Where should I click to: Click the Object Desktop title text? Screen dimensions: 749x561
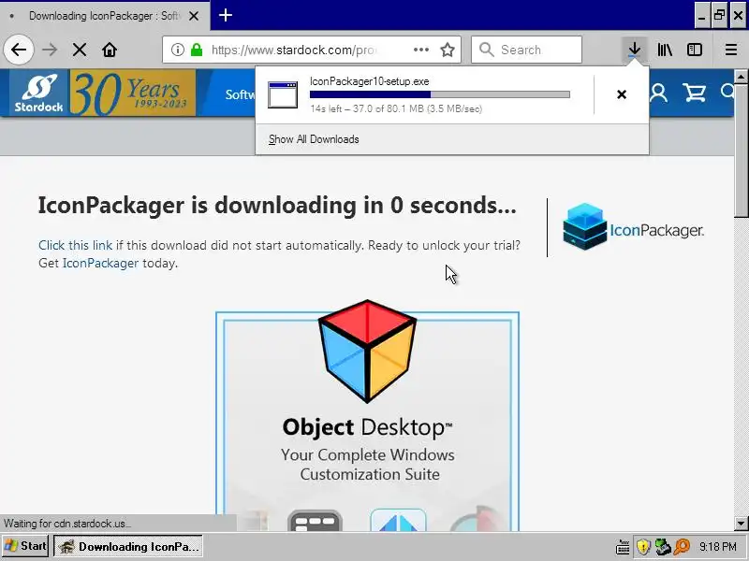(x=367, y=427)
